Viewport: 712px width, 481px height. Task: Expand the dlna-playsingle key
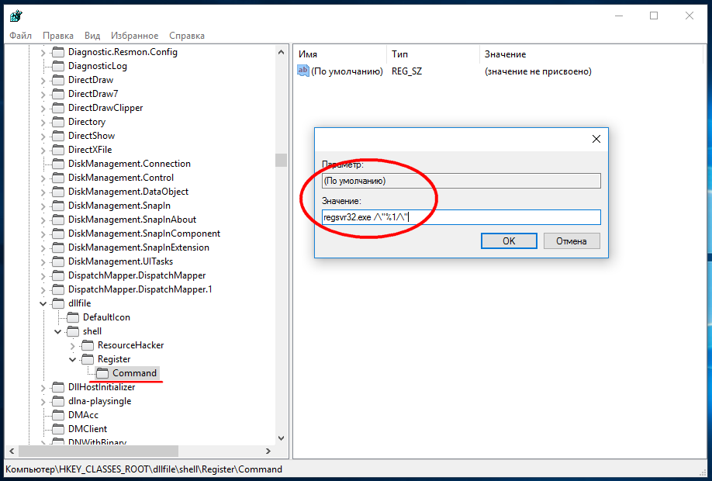coord(43,402)
